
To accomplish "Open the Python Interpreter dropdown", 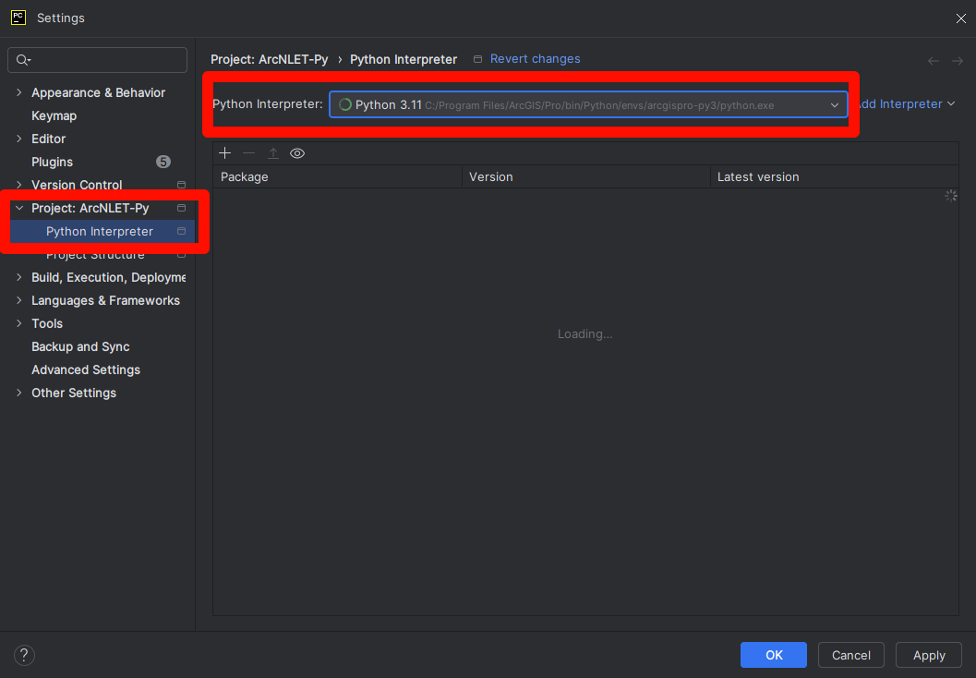I will (588, 104).
